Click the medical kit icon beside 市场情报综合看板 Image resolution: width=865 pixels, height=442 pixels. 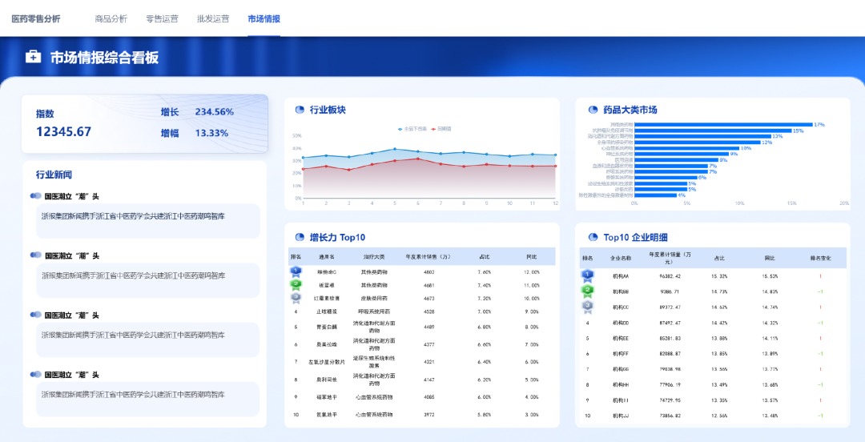tap(33, 57)
